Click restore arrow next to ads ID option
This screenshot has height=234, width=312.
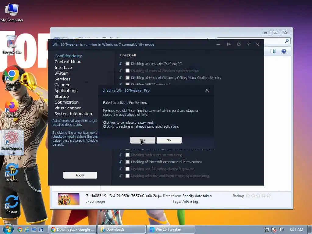coord(121,63)
